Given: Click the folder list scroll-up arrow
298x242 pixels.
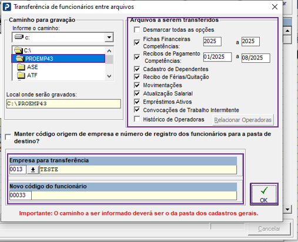Looking at the screenshot, I should pyautogui.click(x=109, y=51).
